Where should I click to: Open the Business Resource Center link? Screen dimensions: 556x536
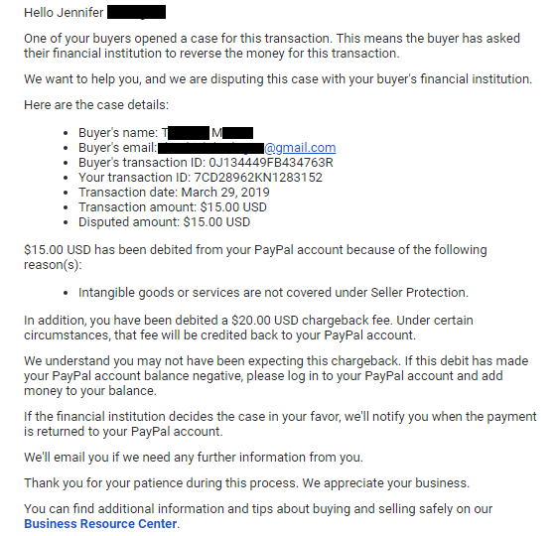[100, 524]
